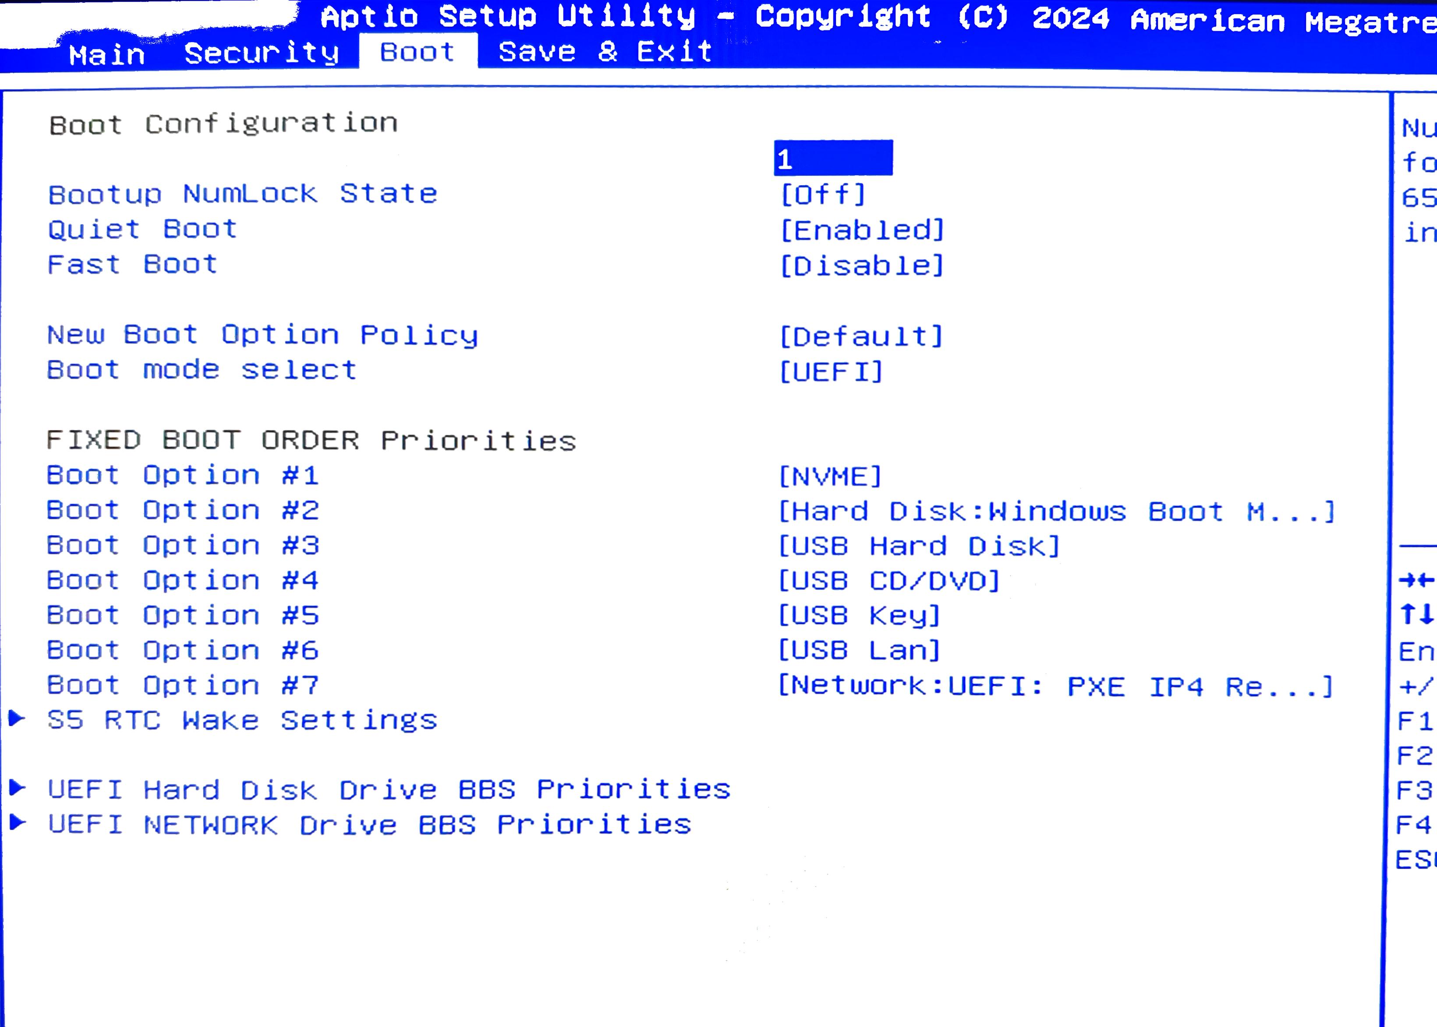Select Boot Option #3 label
Viewport: 1437px width, 1027px height.
[x=183, y=545]
